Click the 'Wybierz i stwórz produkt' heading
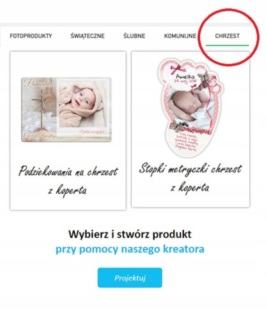Image resolution: width=266 pixels, height=327 pixels. (130, 234)
